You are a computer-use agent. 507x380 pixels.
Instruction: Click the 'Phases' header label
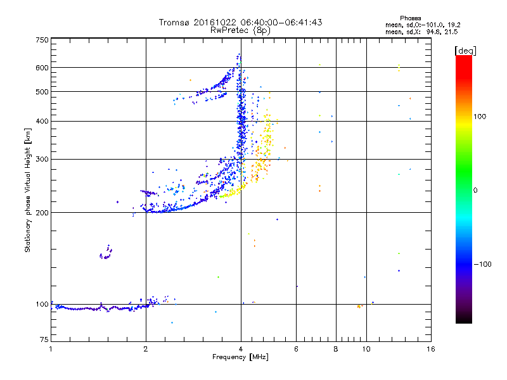[x=410, y=18]
